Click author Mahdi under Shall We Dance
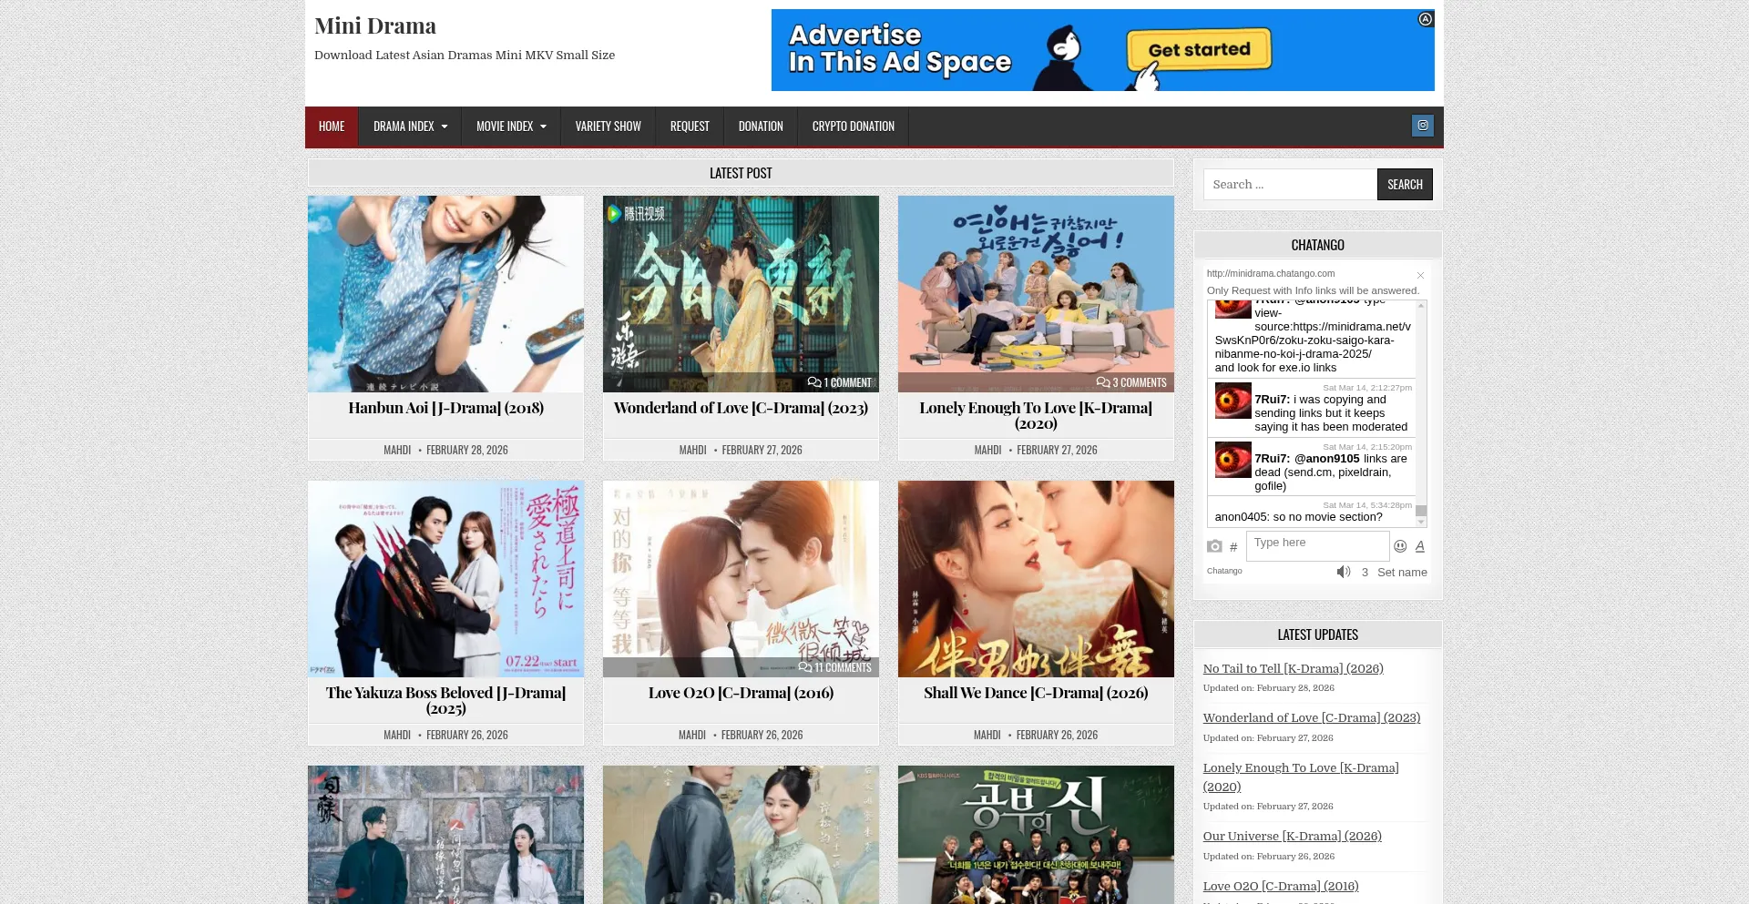This screenshot has width=1749, height=904. point(987,735)
